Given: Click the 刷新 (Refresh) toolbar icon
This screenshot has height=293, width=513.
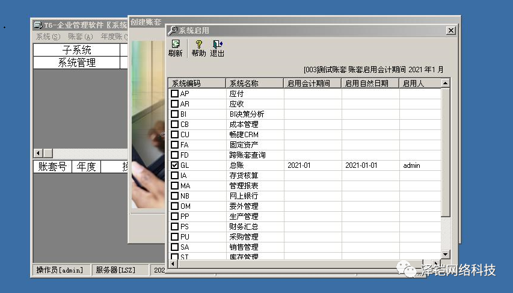Looking at the screenshot, I should coord(176,48).
